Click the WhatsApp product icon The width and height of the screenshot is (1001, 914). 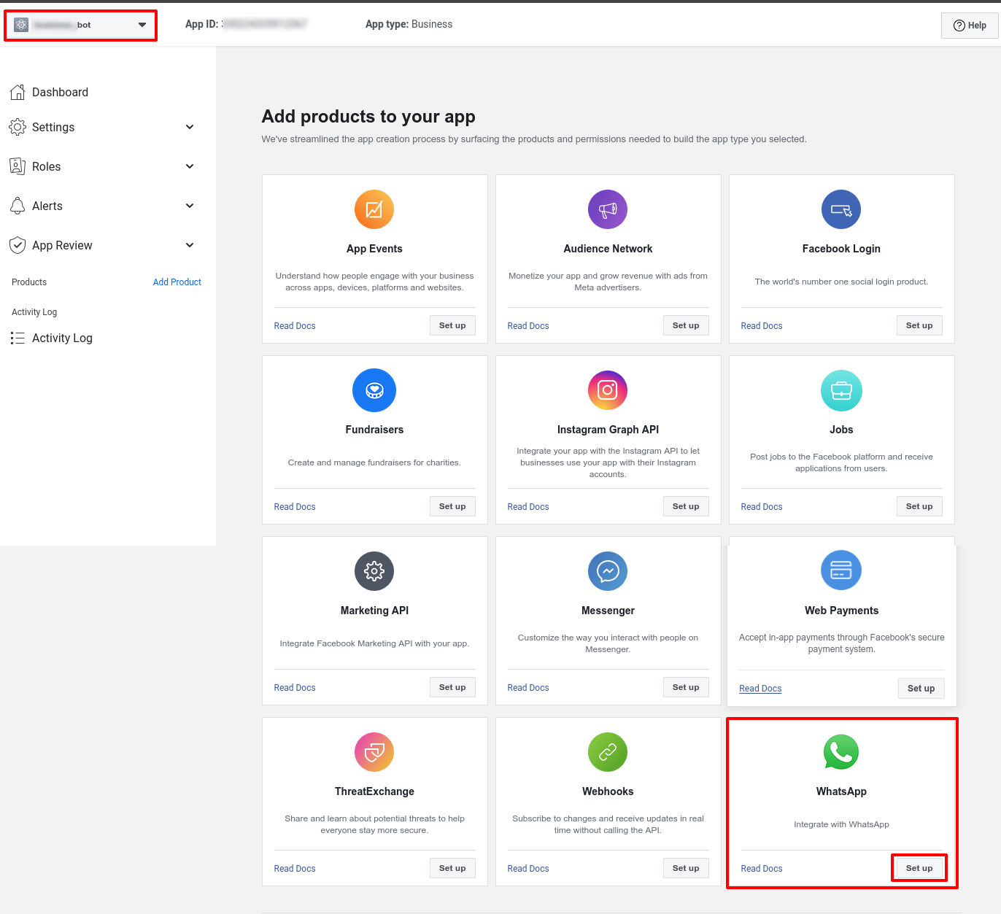(x=840, y=752)
